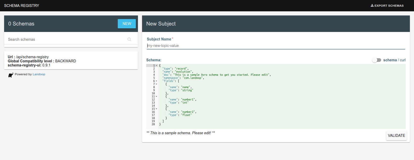Select the "curl" label next to the toggle

[x=403, y=60]
